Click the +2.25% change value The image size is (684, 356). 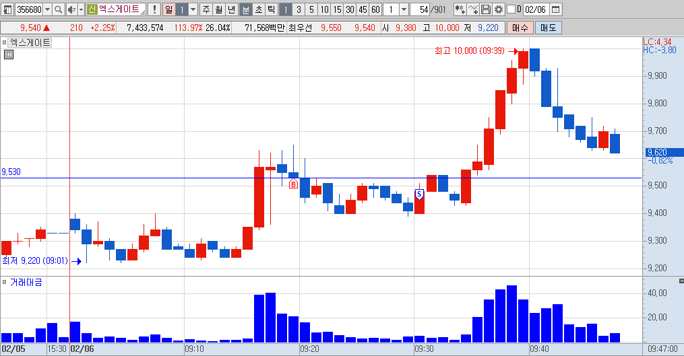click(102, 28)
